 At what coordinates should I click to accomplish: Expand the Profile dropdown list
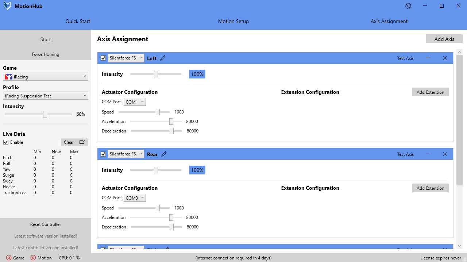click(x=46, y=96)
